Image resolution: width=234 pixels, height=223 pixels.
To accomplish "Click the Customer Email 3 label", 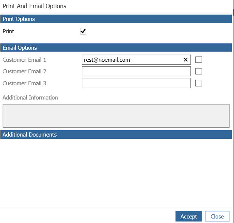I will pos(24,83).
